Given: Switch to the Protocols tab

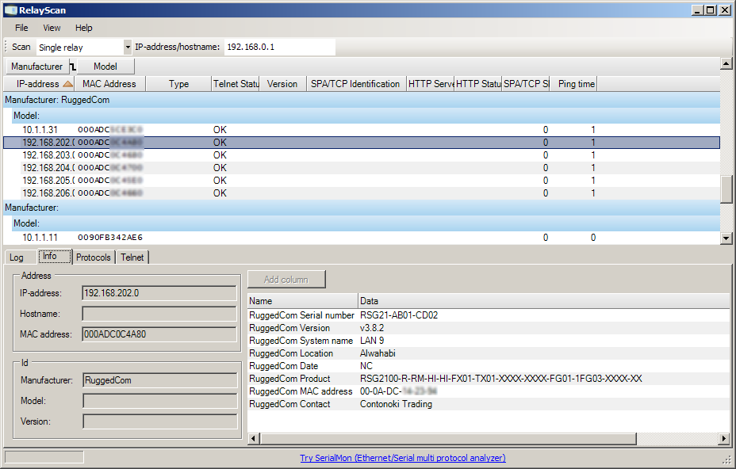Looking at the screenshot, I should (x=94, y=257).
